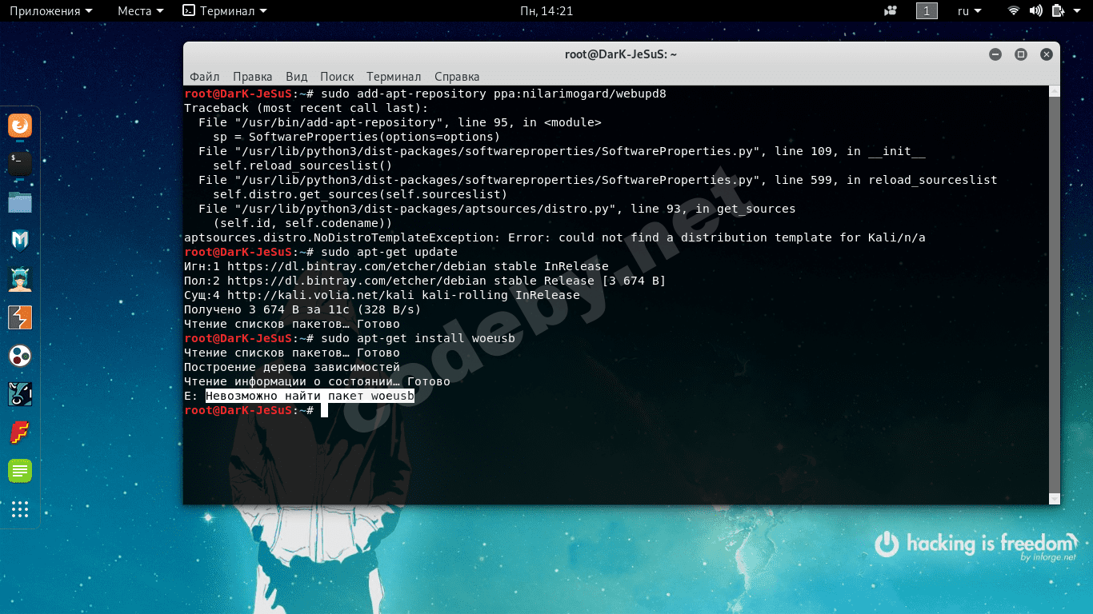Click the 'self.reload_sourceslist()' line
Viewport: 1093px width, 614px height.
click(302, 165)
